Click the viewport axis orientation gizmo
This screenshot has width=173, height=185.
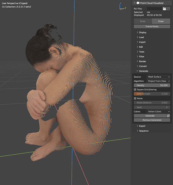[x=123, y=7]
